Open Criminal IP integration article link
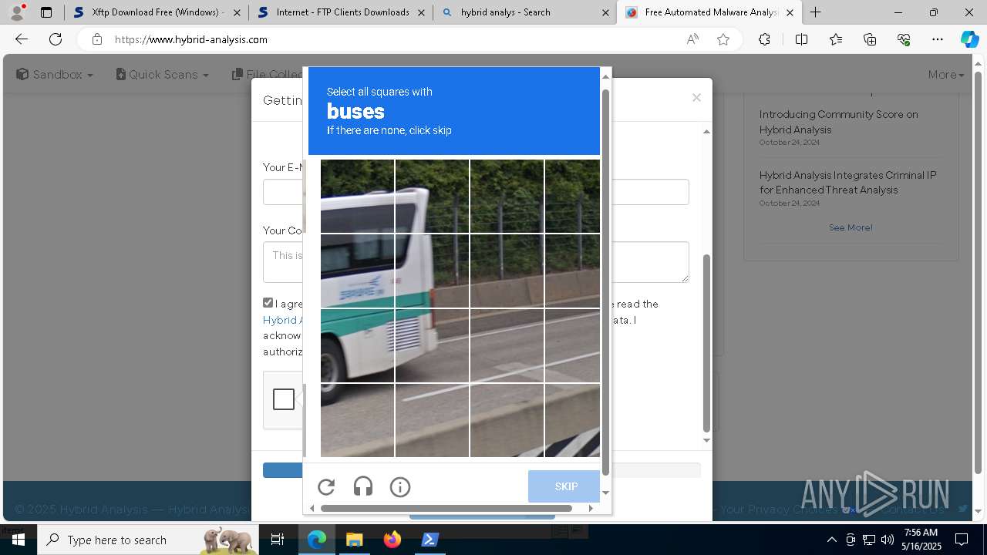Viewport: 987px width, 555px height. tap(847, 183)
